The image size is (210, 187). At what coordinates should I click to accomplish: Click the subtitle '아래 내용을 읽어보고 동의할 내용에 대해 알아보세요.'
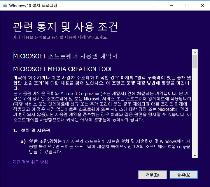pos(60,37)
